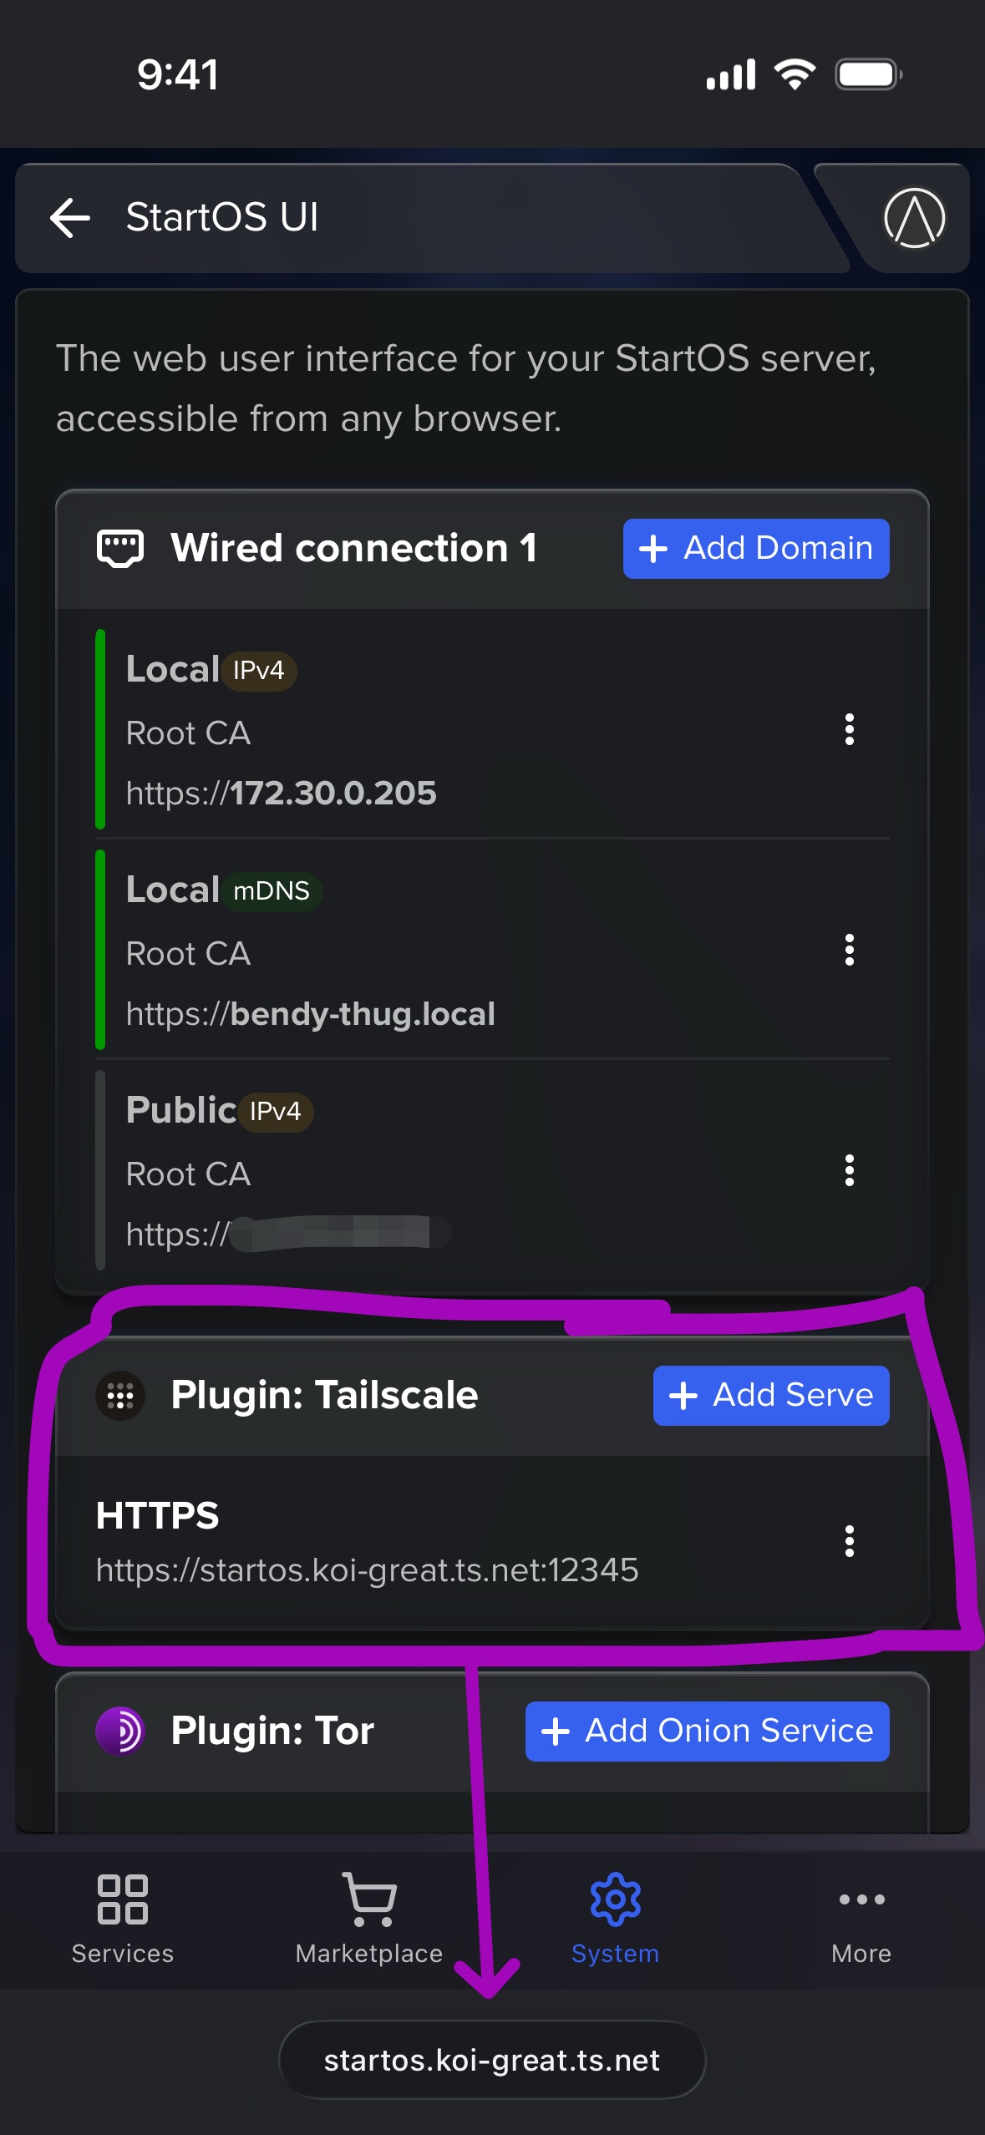Image resolution: width=985 pixels, height=2135 pixels.
Task: Open the Start9 logo menu
Action: click(x=914, y=218)
